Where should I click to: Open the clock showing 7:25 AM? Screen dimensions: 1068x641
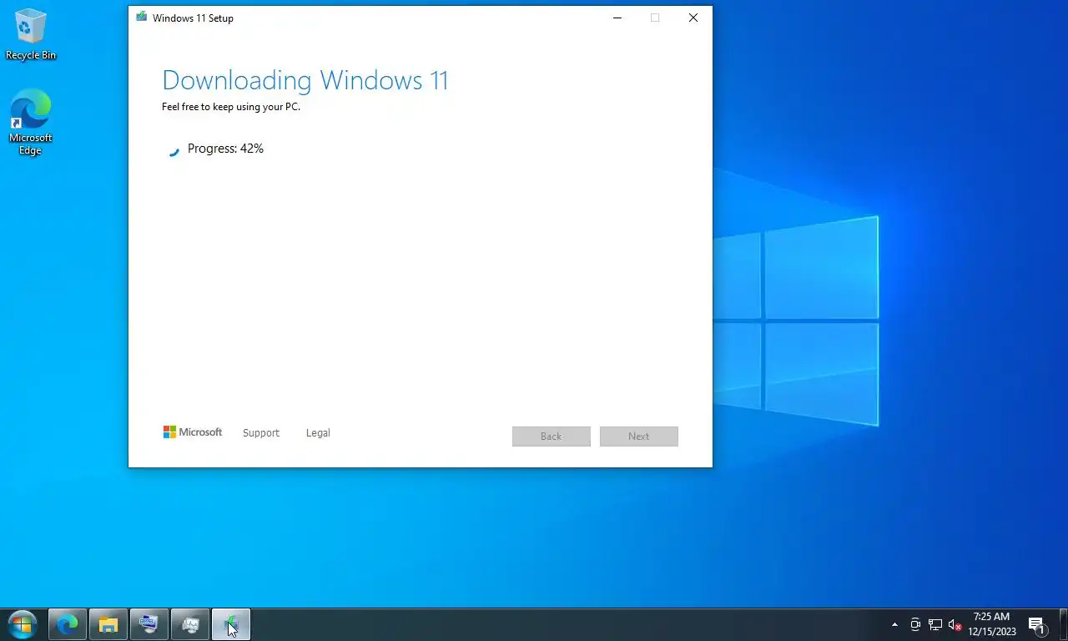coord(992,624)
